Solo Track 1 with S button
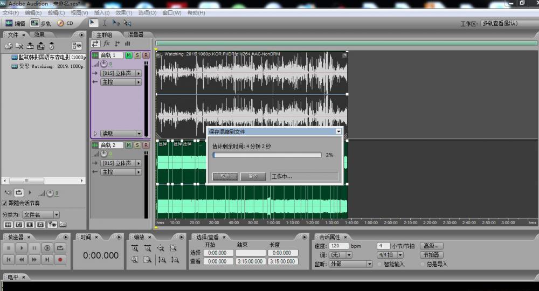 [137, 55]
